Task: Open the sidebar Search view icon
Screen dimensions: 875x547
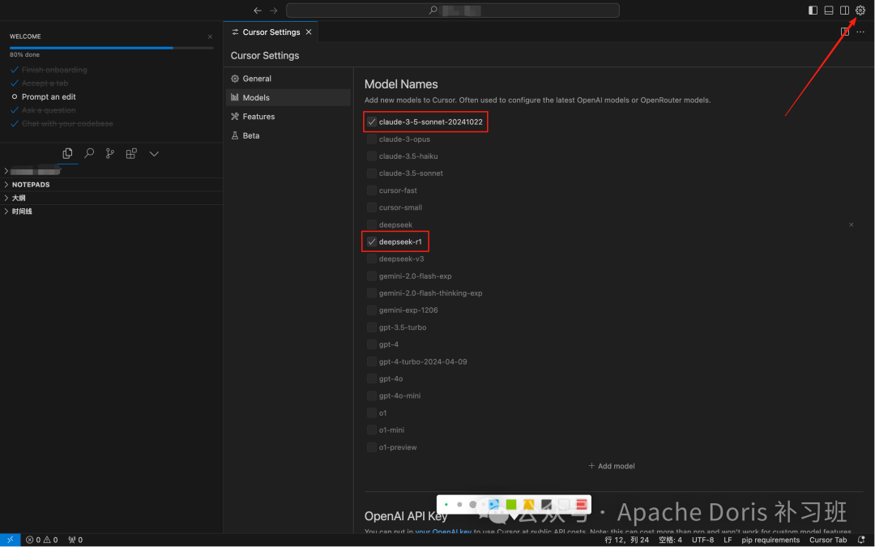Action: [89, 153]
